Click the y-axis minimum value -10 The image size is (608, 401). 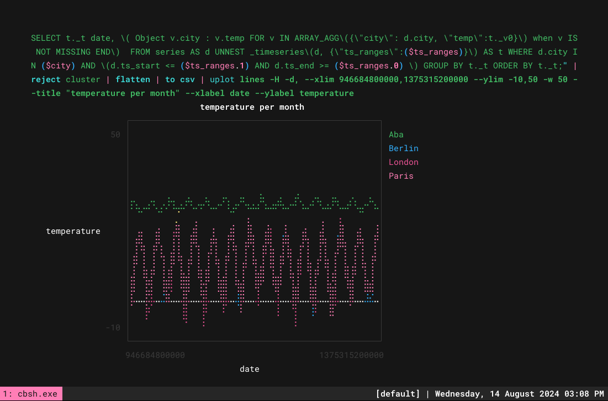point(113,328)
